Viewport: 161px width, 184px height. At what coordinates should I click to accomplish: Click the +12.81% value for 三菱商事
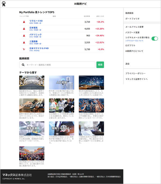[100, 42]
